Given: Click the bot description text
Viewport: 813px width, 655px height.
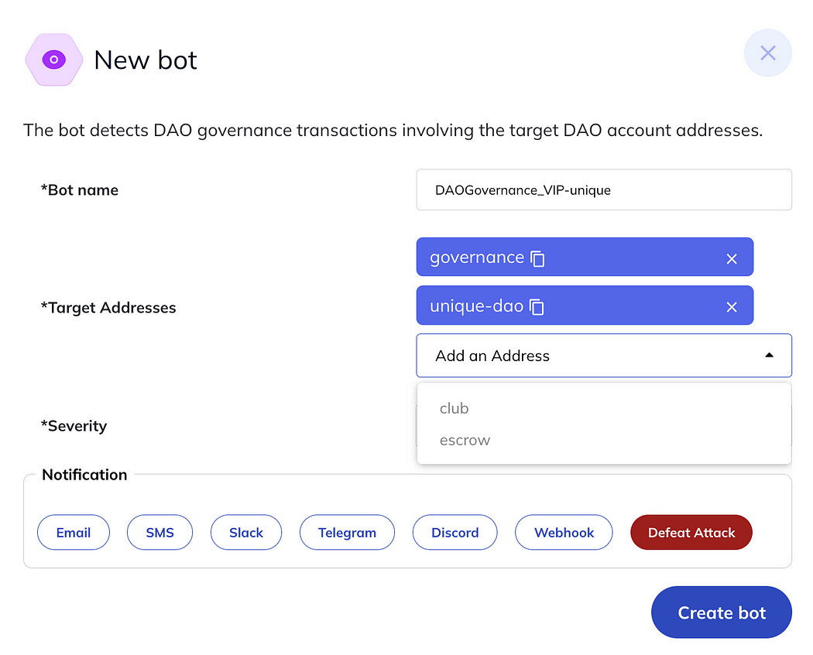Looking at the screenshot, I should tap(393, 131).
